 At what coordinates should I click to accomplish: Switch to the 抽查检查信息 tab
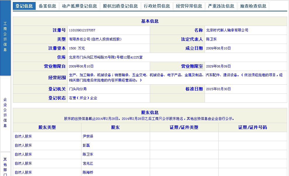tap(253, 6)
